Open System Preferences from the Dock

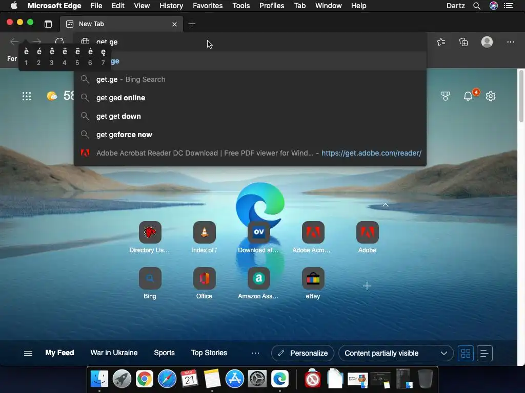257,379
